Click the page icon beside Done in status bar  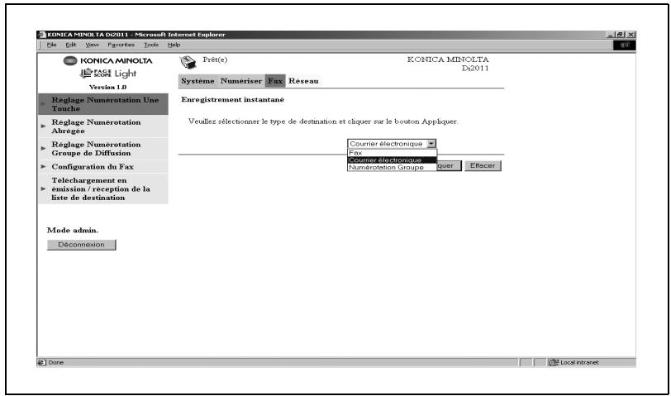coord(41,363)
